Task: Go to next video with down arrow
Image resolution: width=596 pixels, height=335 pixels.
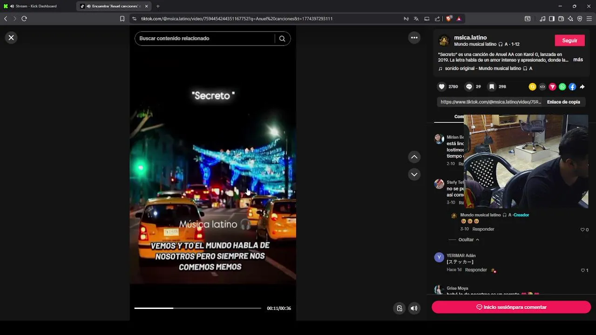Action: (x=414, y=174)
